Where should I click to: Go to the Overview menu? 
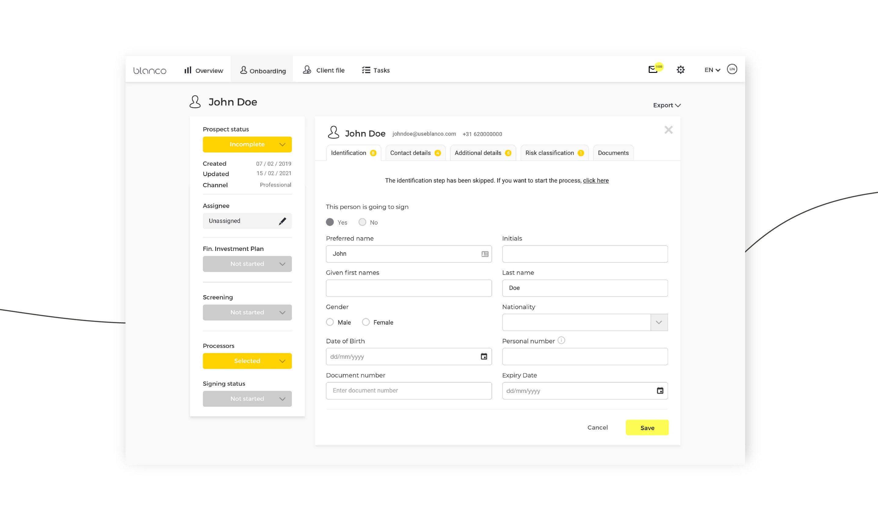click(x=204, y=70)
